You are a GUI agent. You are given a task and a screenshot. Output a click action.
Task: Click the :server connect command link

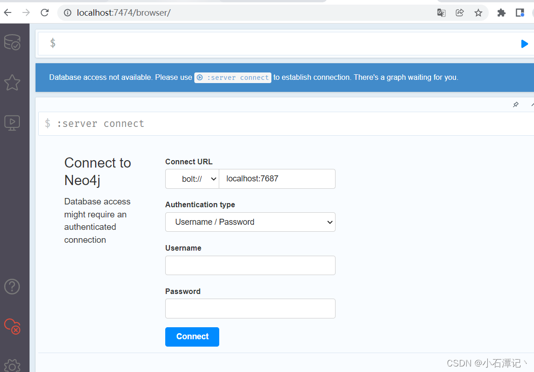[233, 78]
